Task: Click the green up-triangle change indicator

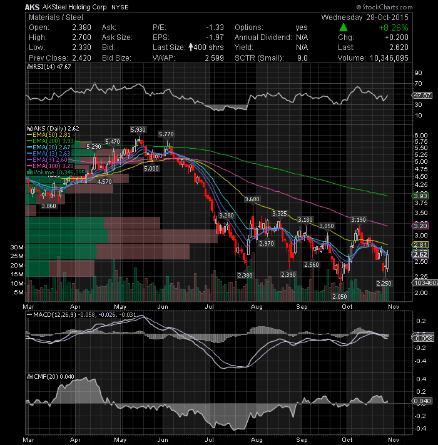Action: tap(344, 27)
